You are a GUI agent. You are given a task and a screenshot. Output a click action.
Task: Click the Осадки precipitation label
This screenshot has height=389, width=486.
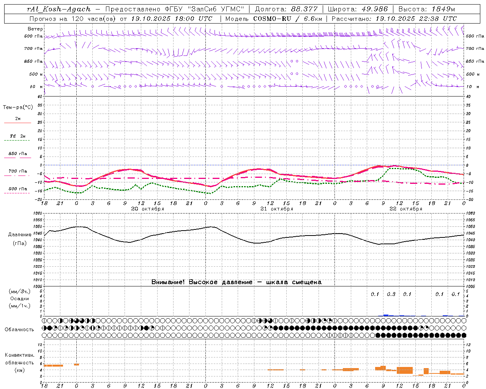pos(20,299)
